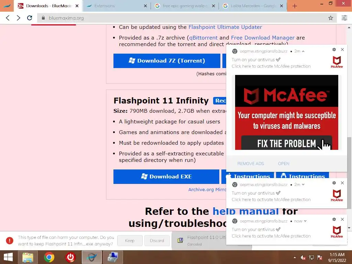
Task: Show hidden system tray icons
Action: pos(295,258)
